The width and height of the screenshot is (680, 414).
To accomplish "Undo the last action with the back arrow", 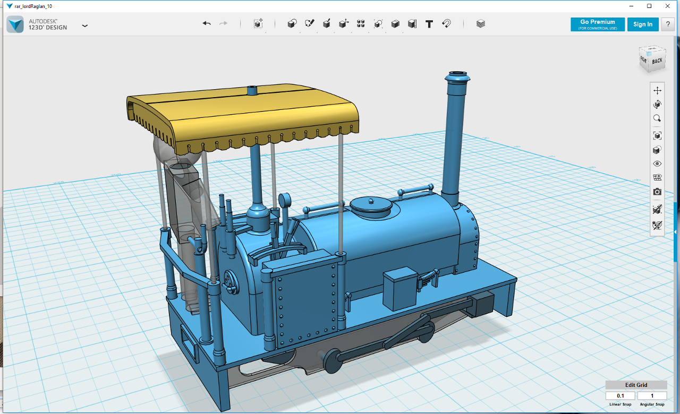I will click(207, 24).
